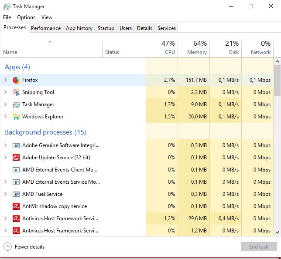This screenshot has height=259, width=281.
Task: Switch to the Startup tab
Action: point(106,28)
